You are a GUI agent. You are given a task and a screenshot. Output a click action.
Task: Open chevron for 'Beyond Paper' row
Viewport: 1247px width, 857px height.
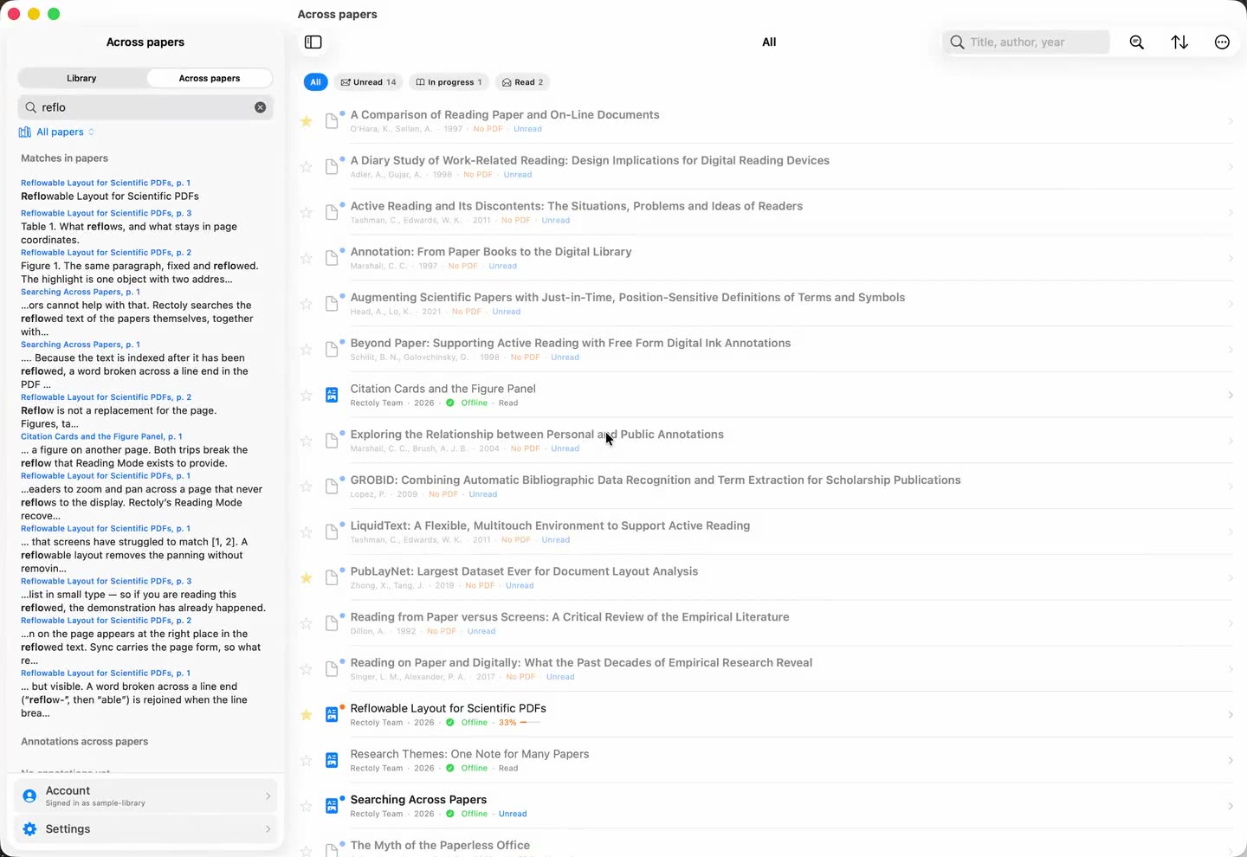pos(1230,350)
